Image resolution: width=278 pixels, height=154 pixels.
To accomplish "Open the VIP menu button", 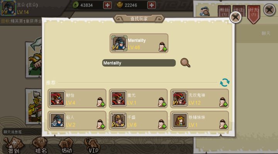I will click(x=93, y=146).
